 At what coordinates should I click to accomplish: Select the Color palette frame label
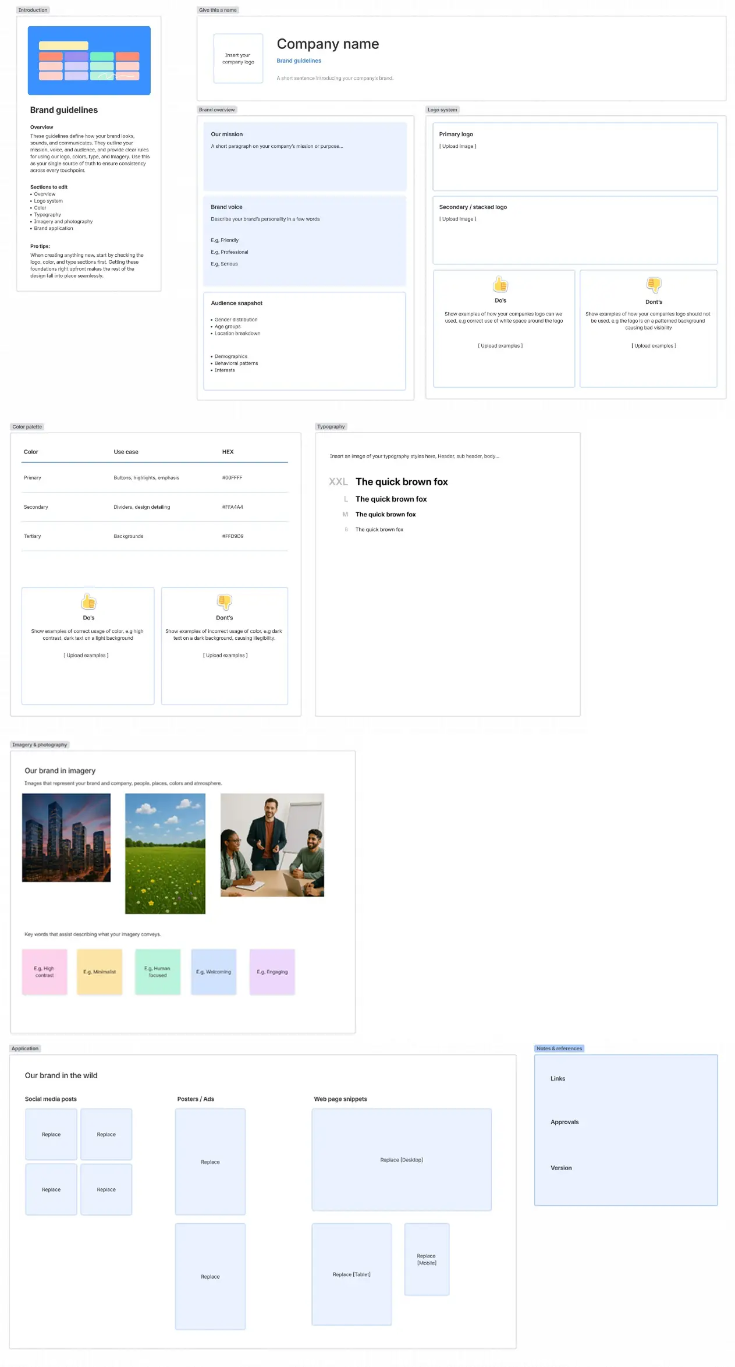[x=27, y=427]
